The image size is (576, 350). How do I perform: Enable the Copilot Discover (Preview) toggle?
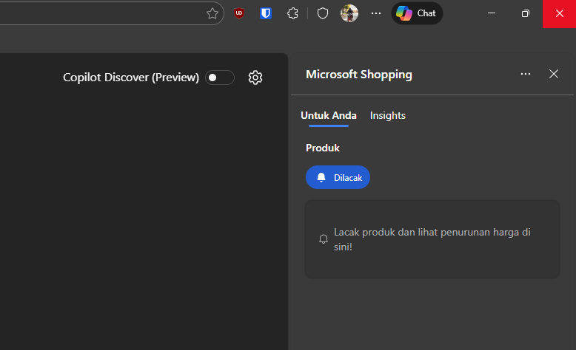[x=219, y=78]
